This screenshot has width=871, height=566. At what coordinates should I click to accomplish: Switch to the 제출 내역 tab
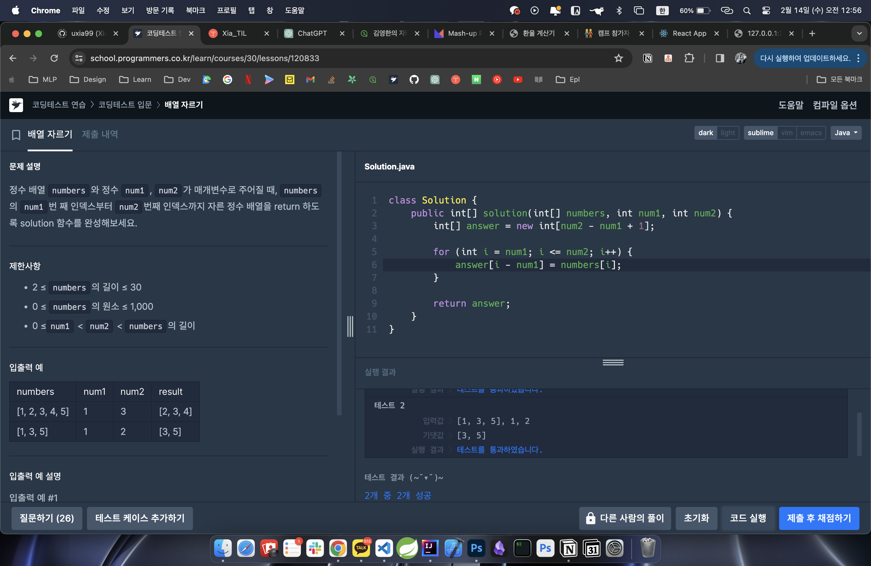click(100, 134)
